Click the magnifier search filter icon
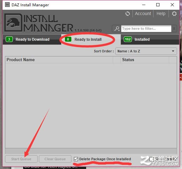 point(117,29)
